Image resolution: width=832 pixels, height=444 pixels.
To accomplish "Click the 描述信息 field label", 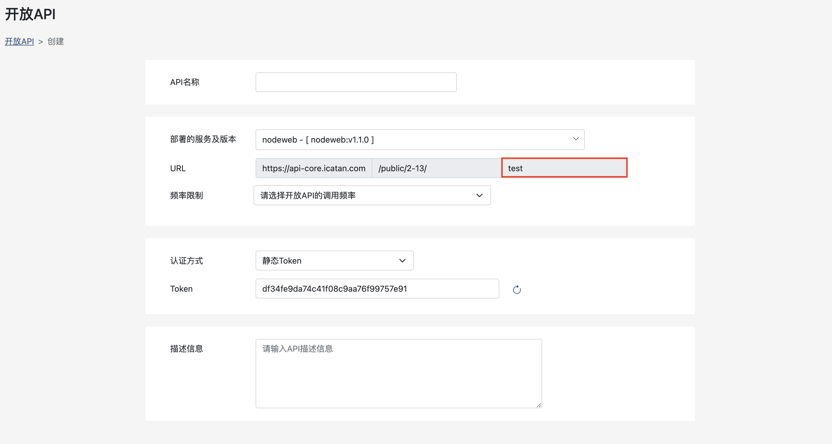I will [186, 349].
